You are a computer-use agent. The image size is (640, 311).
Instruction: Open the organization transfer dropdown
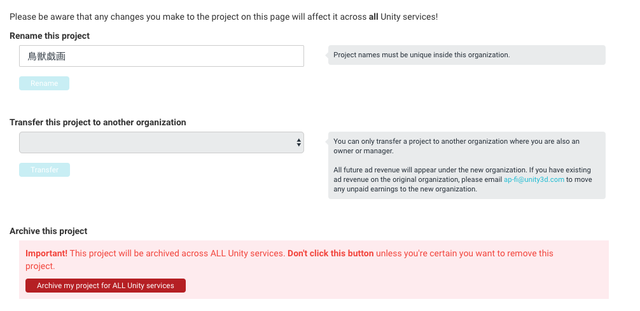pyautogui.click(x=161, y=142)
